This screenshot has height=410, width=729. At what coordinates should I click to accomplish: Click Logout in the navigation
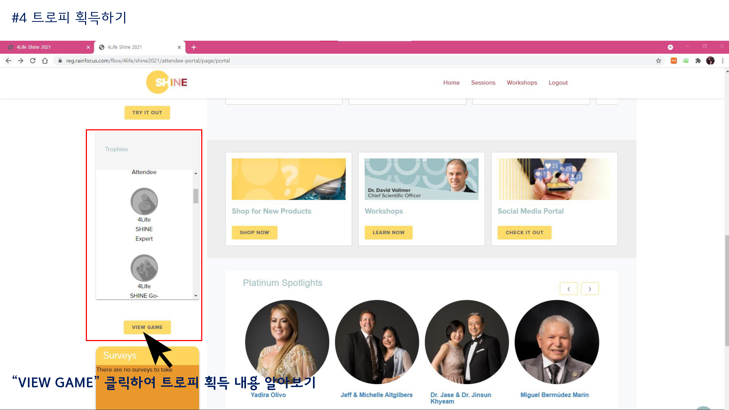[x=558, y=83]
